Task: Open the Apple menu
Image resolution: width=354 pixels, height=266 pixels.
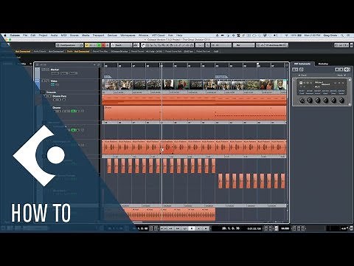Action: [5, 35]
